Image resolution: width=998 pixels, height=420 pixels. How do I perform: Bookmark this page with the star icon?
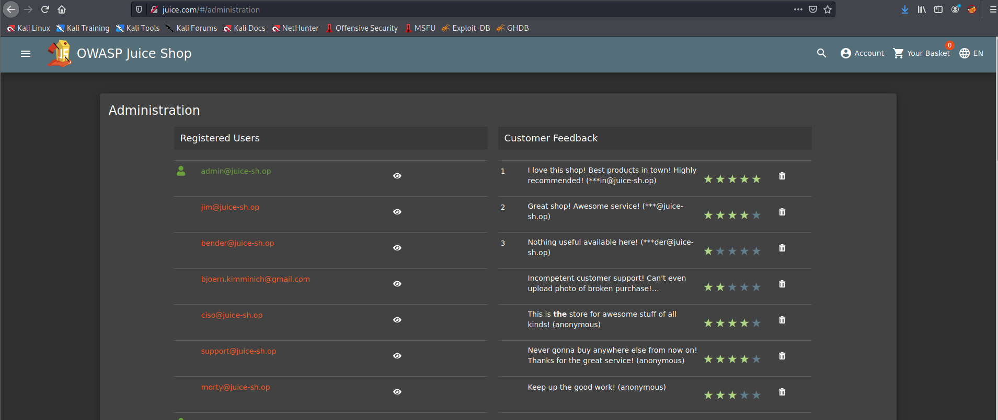tap(828, 9)
